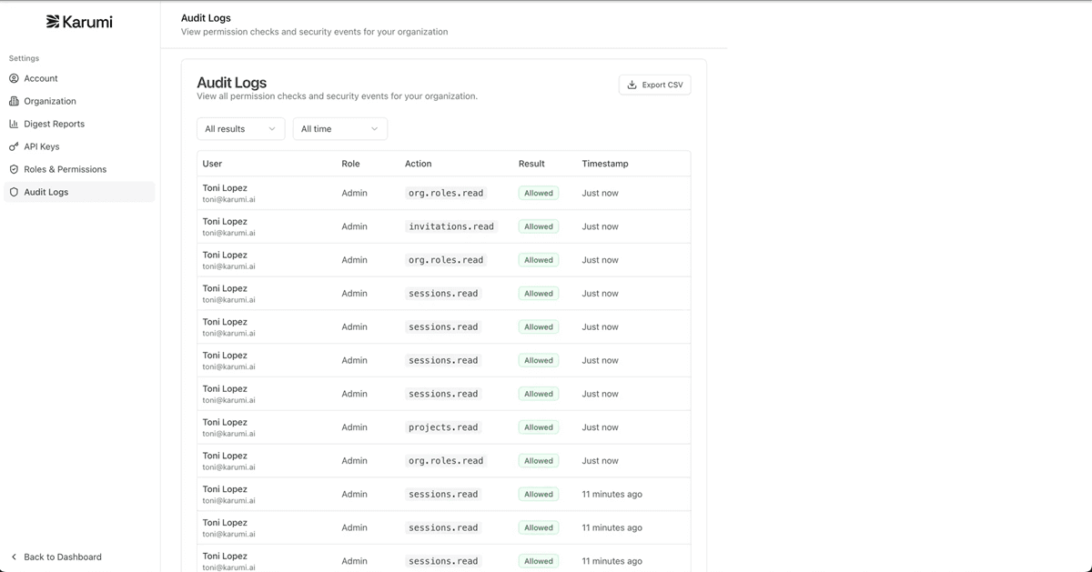
Task: Open the Organization settings page
Action: [79, 101]
